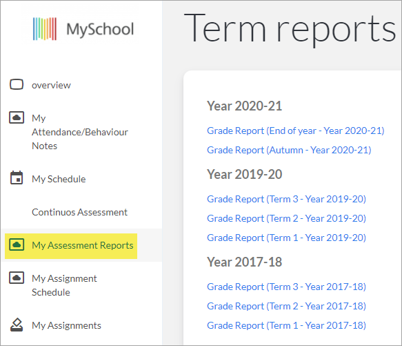
Task: Open My Assignment Schedule page
Action: click(x=64, y=285)
